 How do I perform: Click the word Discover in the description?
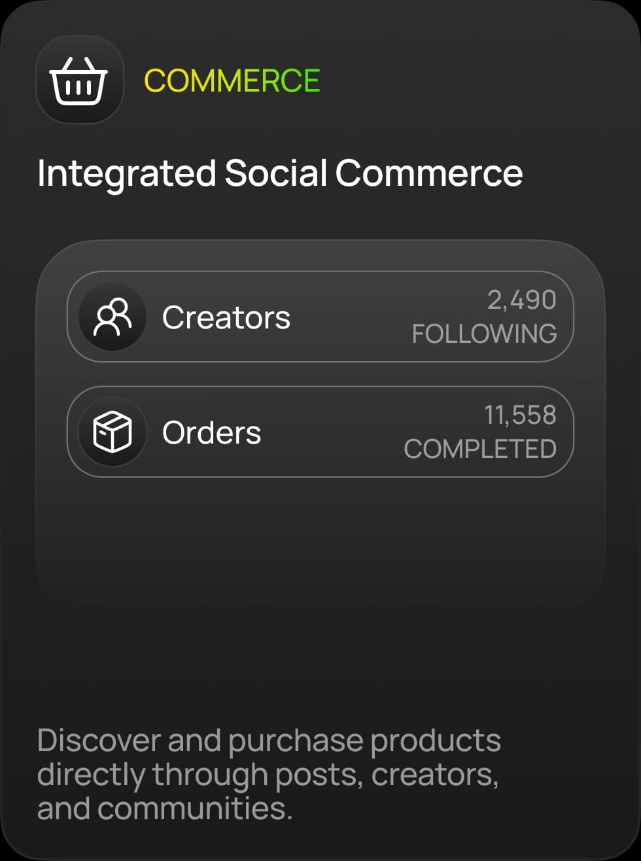tap(99, 740)
